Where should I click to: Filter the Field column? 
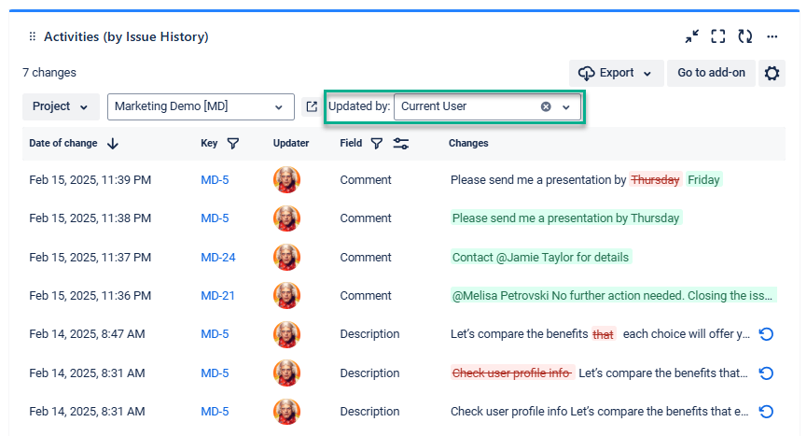(x=377, y=144)
